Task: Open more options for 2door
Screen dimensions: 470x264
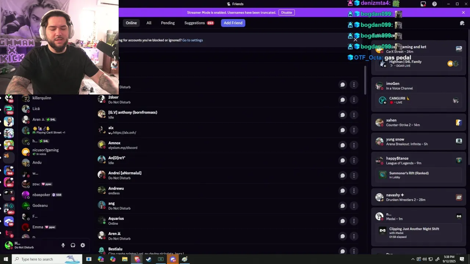Action: [x=354, y=100]
